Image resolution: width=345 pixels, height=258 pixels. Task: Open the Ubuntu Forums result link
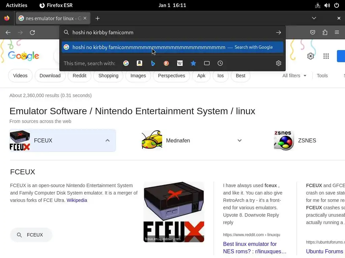pos(324,251)
